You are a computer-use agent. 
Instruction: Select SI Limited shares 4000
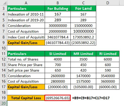point(58,59)
